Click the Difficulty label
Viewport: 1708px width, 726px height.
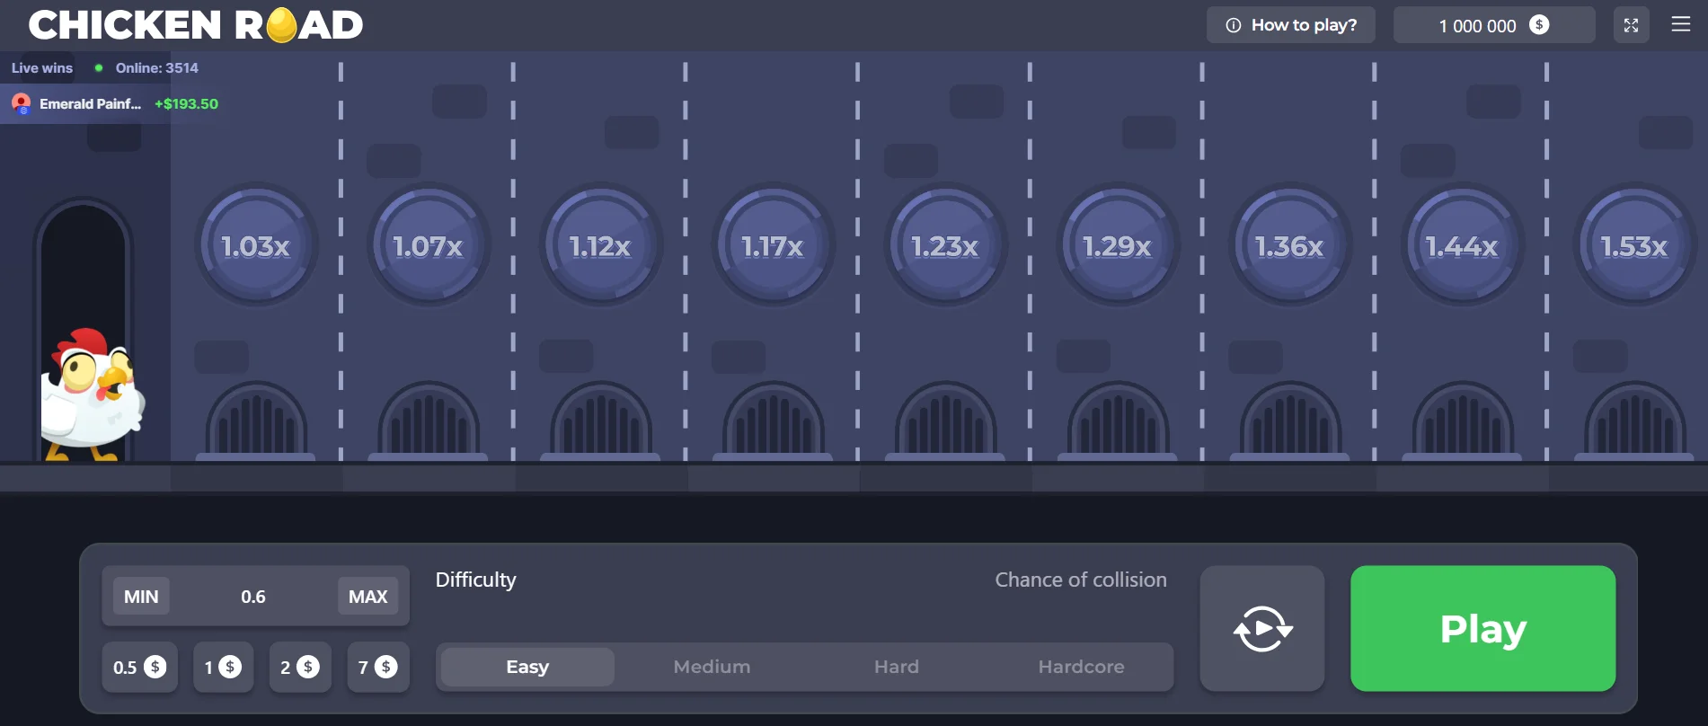point(475,580)
